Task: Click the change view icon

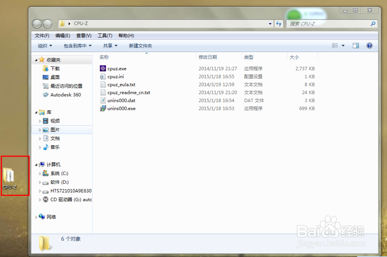Action: [335, 45]
